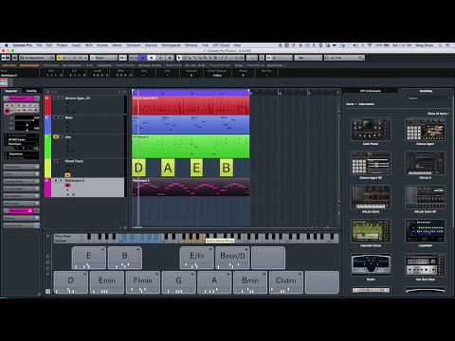The width and height of the screenshot is (455, 341).
Task: Mute the Bass track
Action: 56,117
